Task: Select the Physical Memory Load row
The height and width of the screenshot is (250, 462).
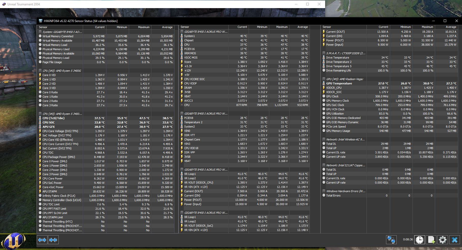Action: [x=106, y=58]
